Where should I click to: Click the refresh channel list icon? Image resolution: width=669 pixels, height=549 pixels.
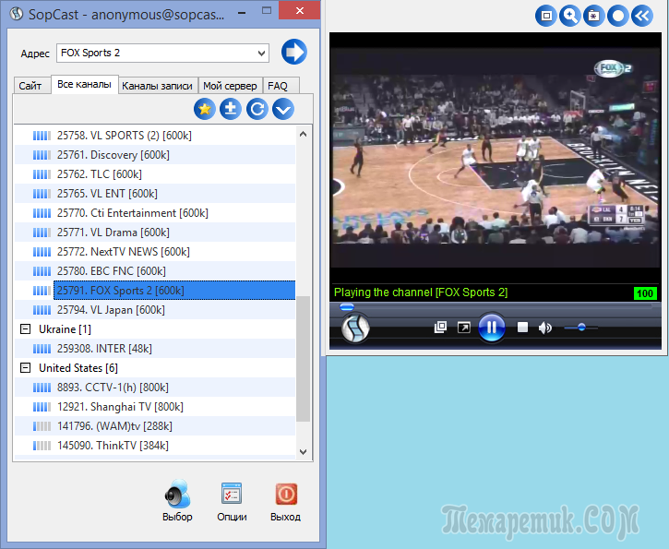[x=257, y=109]
